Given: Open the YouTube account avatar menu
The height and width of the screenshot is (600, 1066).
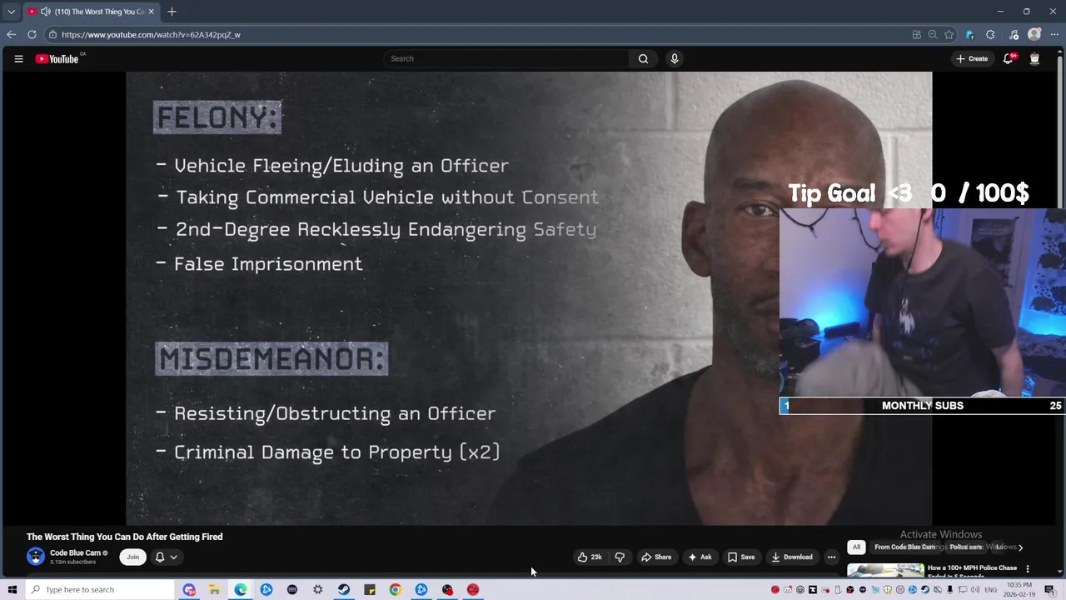Looking at the screenshot, I should pyautogui.click(x=1034, y=59).
